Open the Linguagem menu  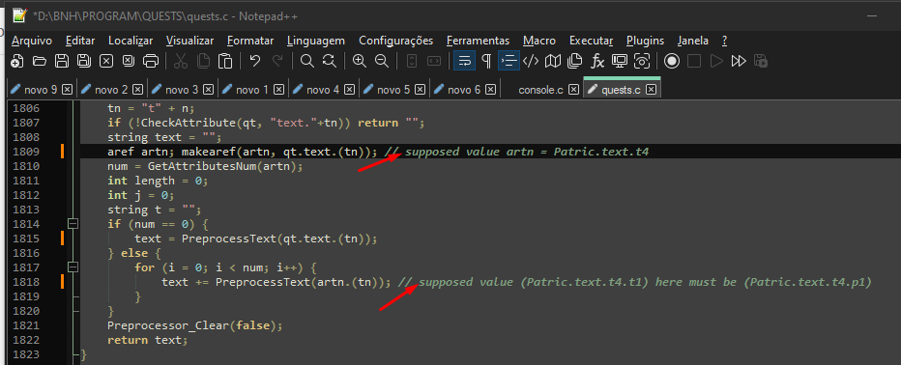coord(316,41)
